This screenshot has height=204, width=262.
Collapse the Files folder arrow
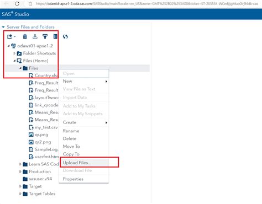tap(20, 68)
